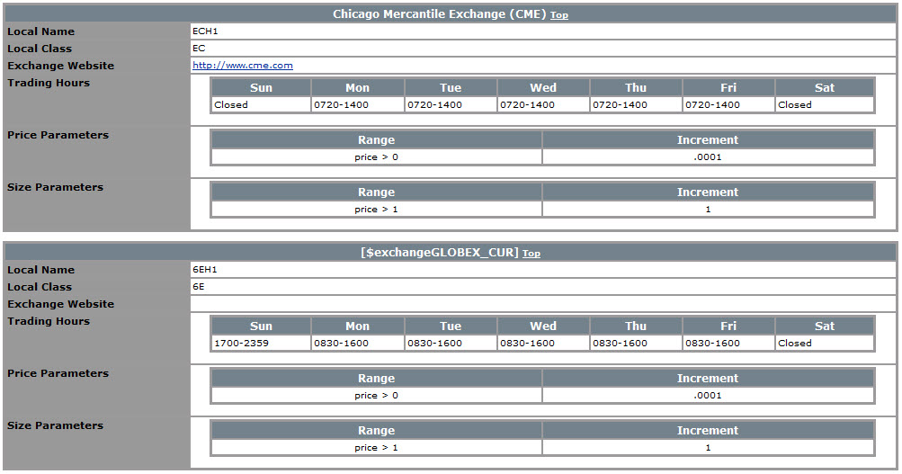Click the GLOBEX Trading Hours row label
The height and width of the screenshot is (474, 902).
tap(49, 321)
